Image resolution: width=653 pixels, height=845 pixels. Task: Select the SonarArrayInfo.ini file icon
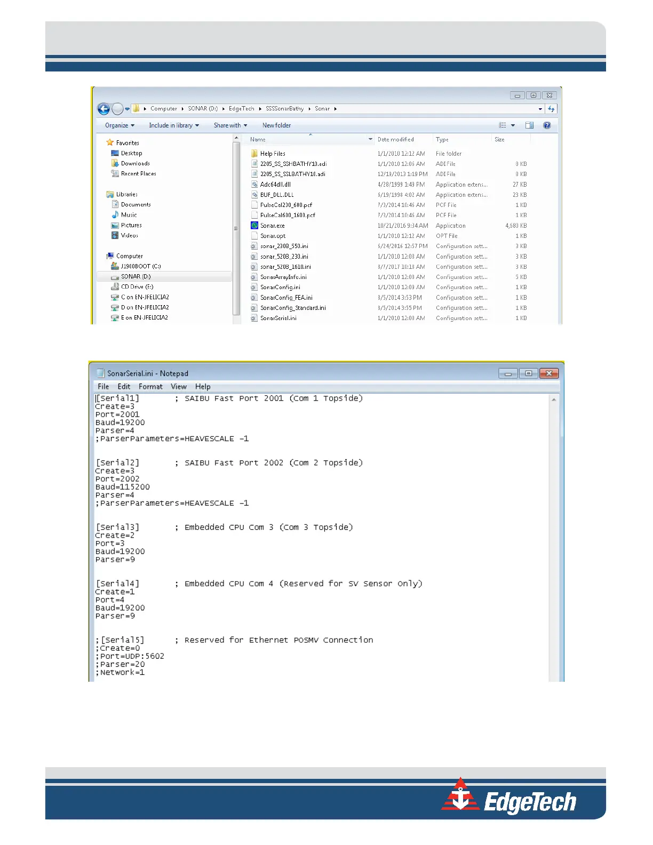click(254, 277)
